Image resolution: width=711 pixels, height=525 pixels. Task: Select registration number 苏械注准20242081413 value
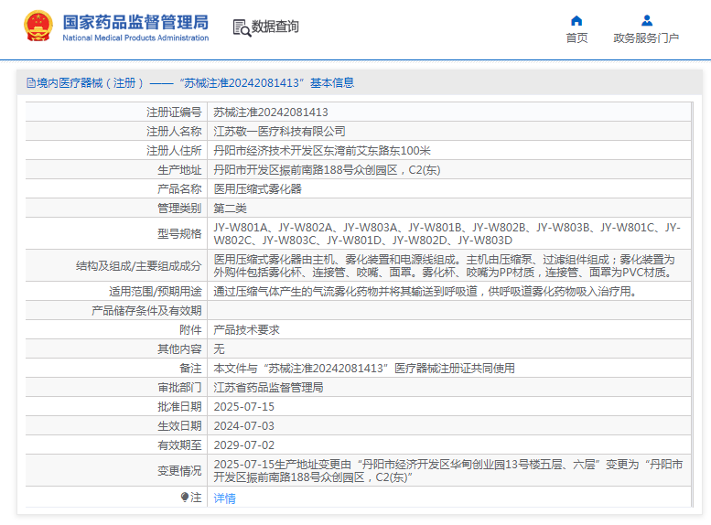click(271, 112)
